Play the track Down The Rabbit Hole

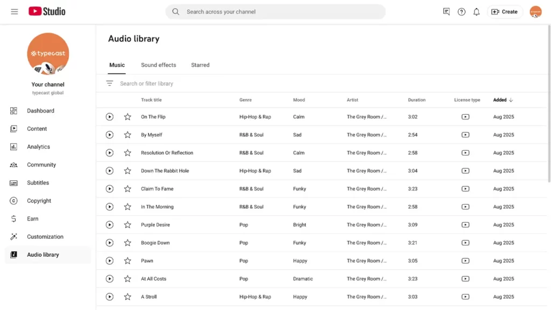(110, 171)
